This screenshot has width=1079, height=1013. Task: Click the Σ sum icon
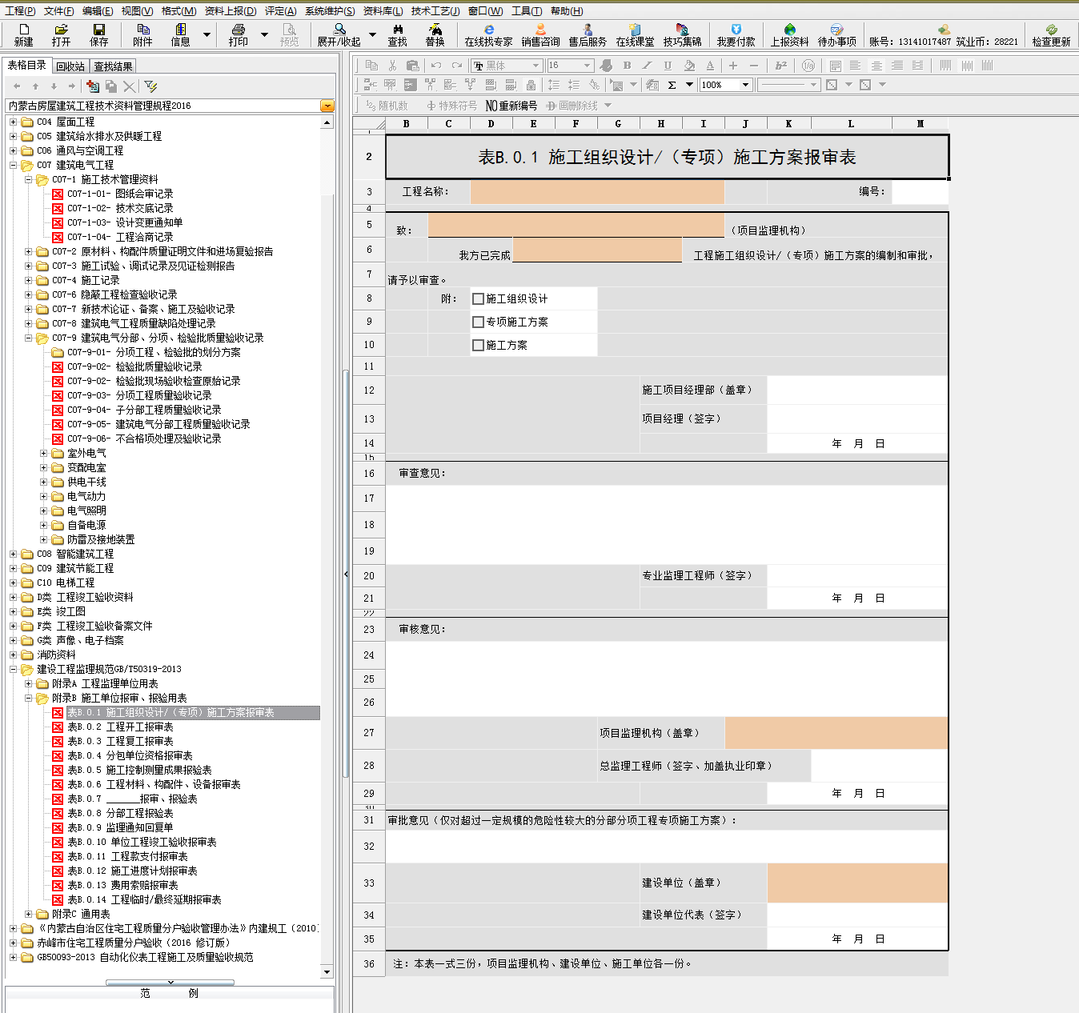click(x=672, y=85)
